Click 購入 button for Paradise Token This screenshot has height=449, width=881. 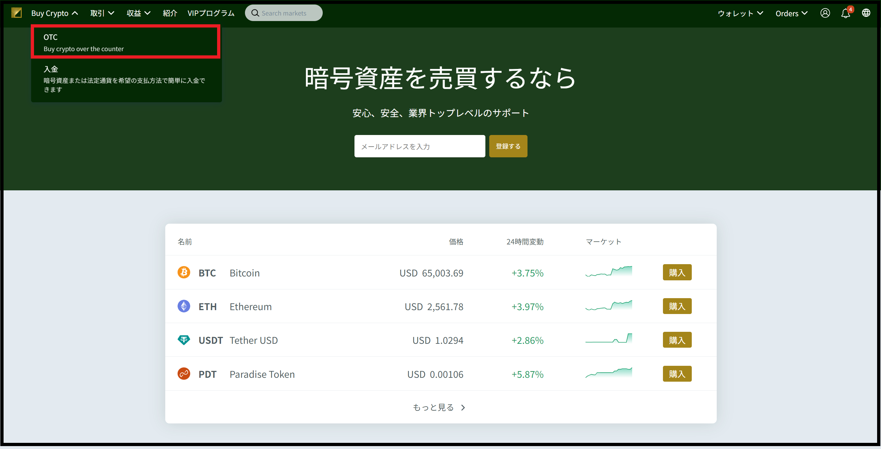point(677,374)
